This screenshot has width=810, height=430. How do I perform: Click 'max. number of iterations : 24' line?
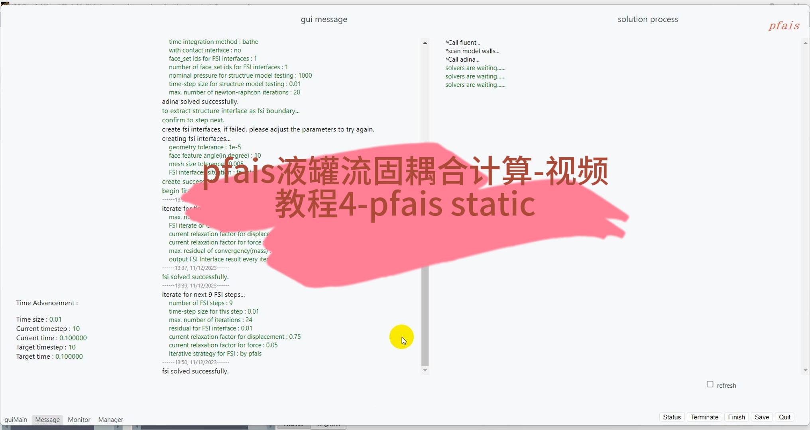tap(210, 320)
